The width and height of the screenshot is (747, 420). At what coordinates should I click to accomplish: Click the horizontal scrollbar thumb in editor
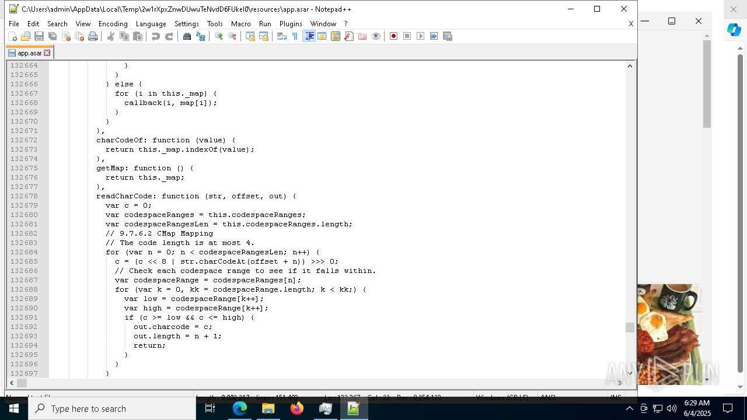pos(22,383)
